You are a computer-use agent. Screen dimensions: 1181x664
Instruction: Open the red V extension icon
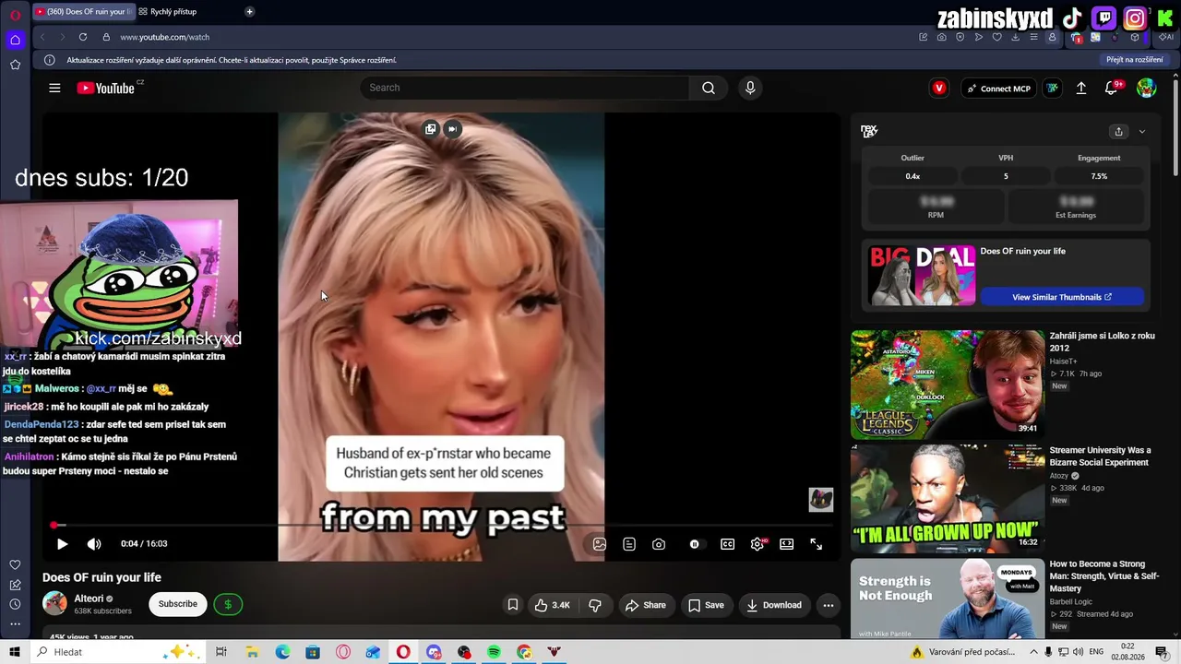tap(939, 89)
